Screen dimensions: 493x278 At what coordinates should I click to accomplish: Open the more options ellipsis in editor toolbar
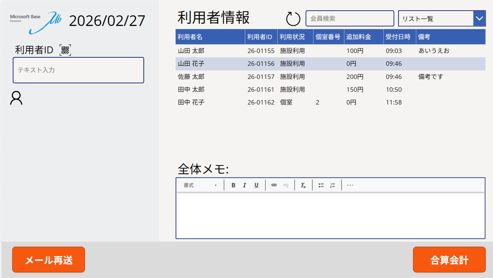(350, 185)
